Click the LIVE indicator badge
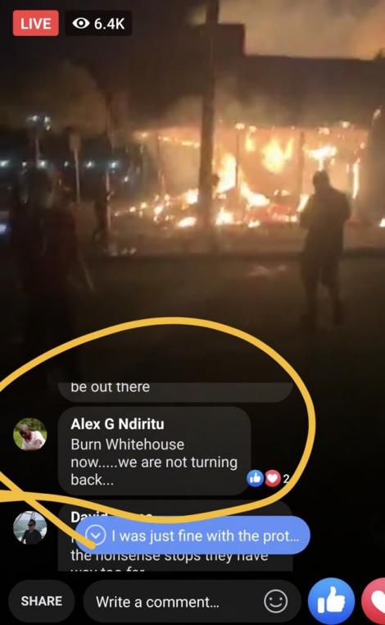This screenshot has height=625, width=385. click(35, 24)
